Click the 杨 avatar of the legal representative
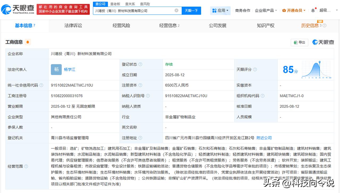Screen dimensions: 340x193 [x=56, y=69]
